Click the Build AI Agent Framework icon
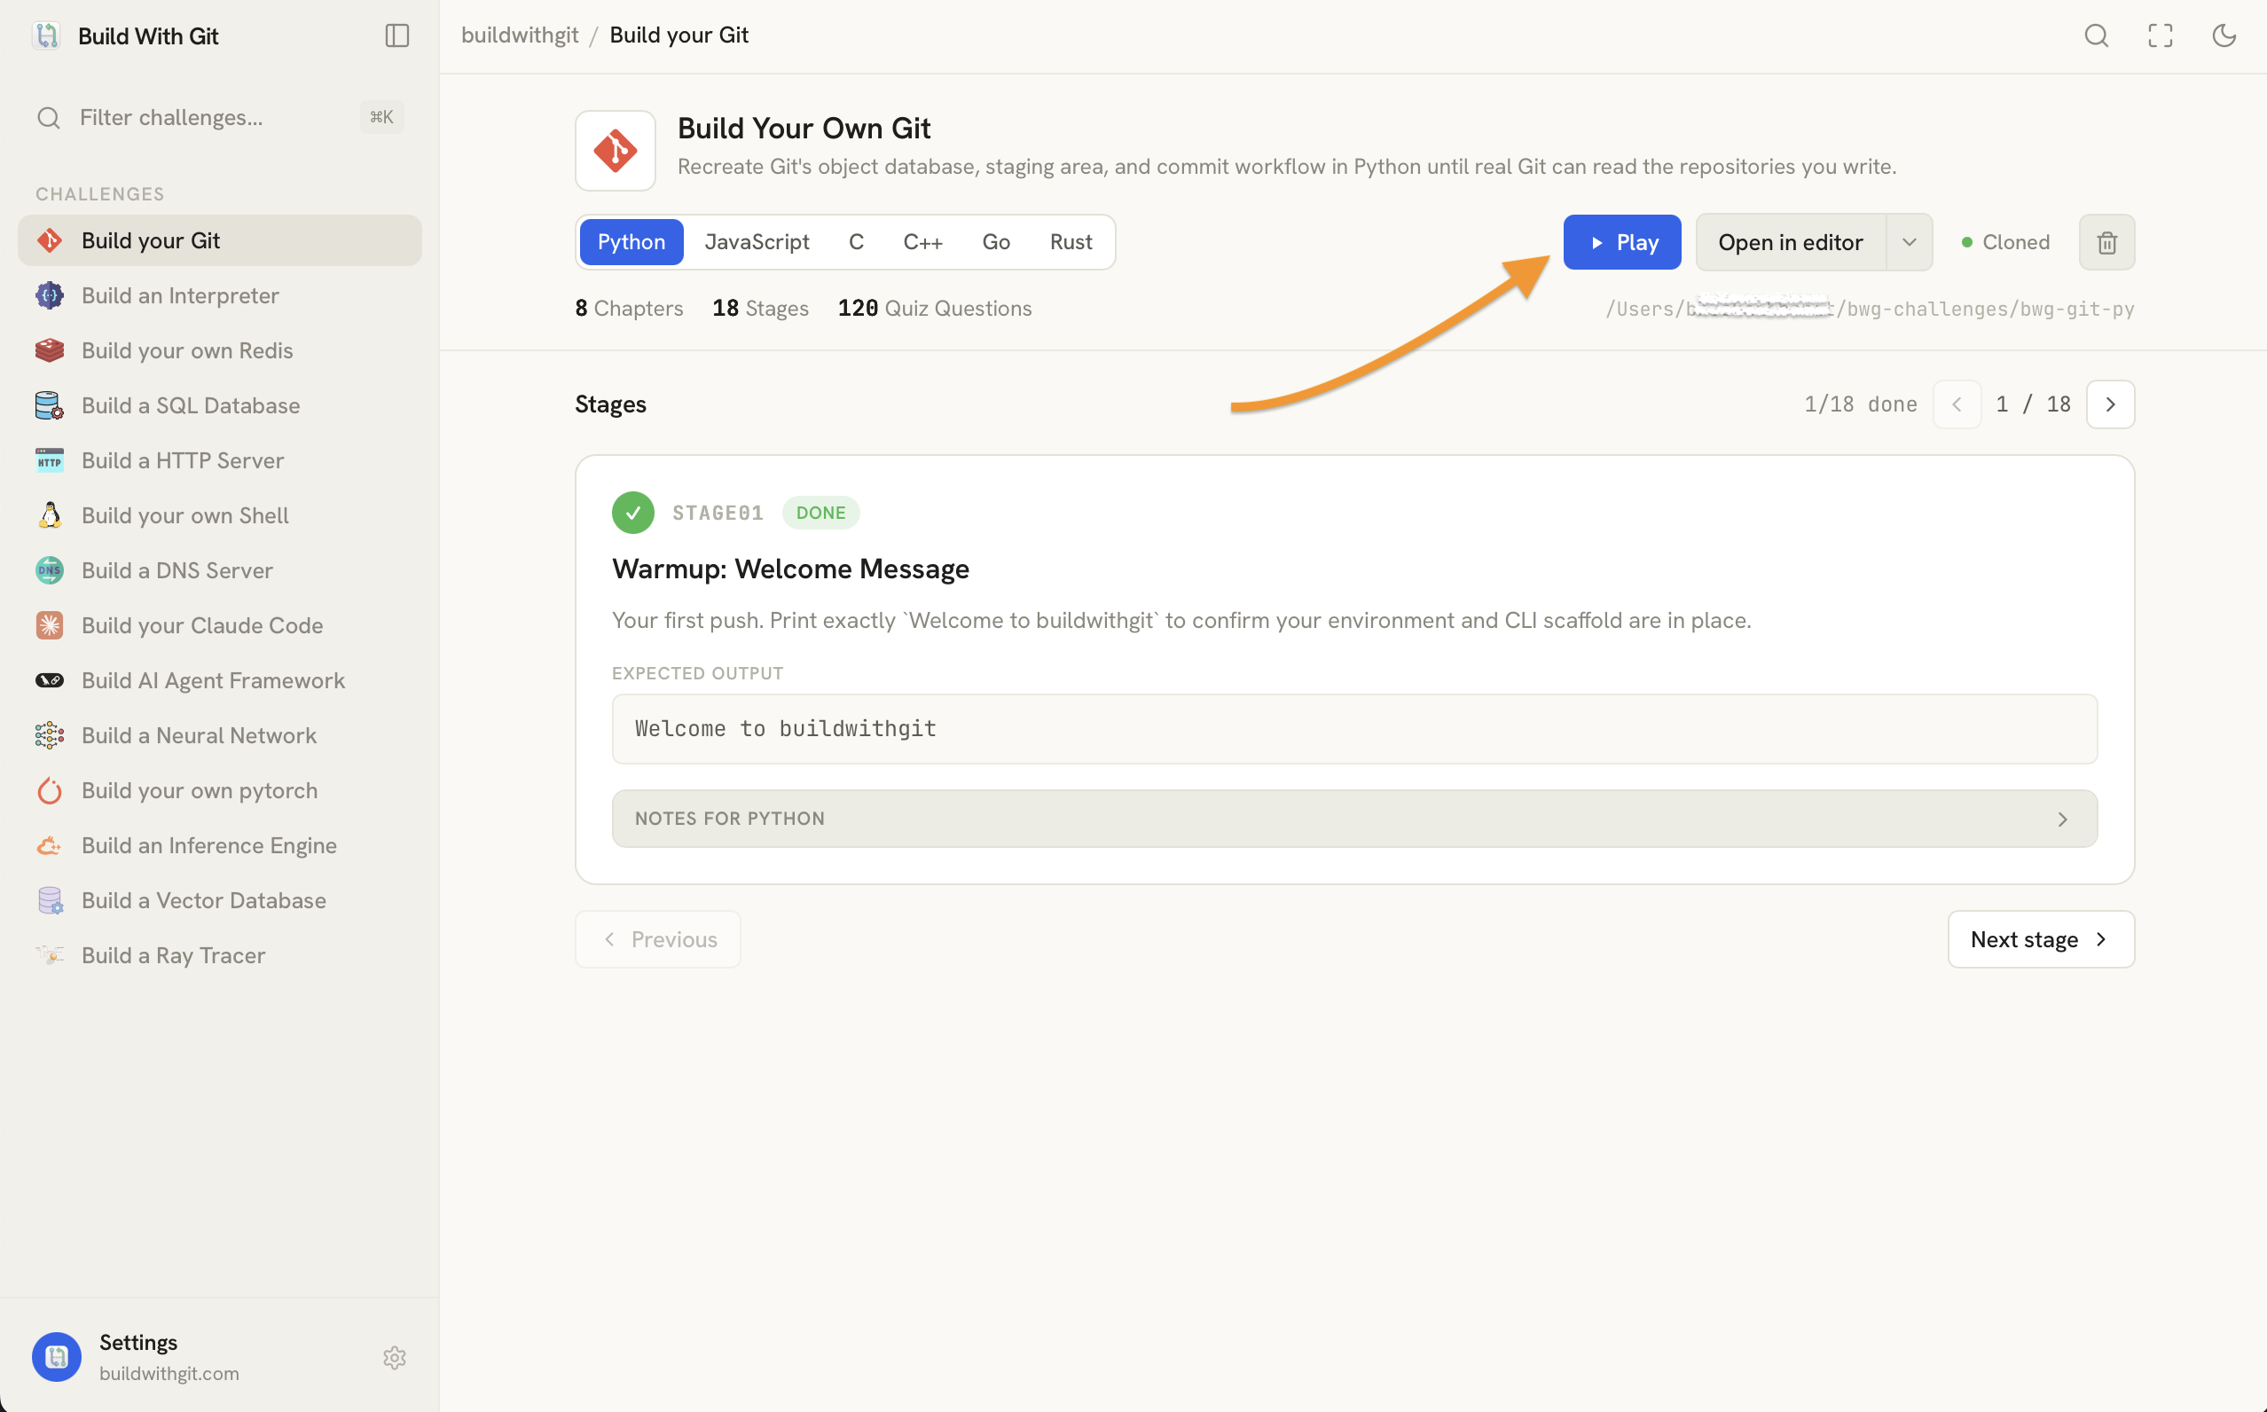The width and height of the screenshot is (2267, 1412). (50, 681)
